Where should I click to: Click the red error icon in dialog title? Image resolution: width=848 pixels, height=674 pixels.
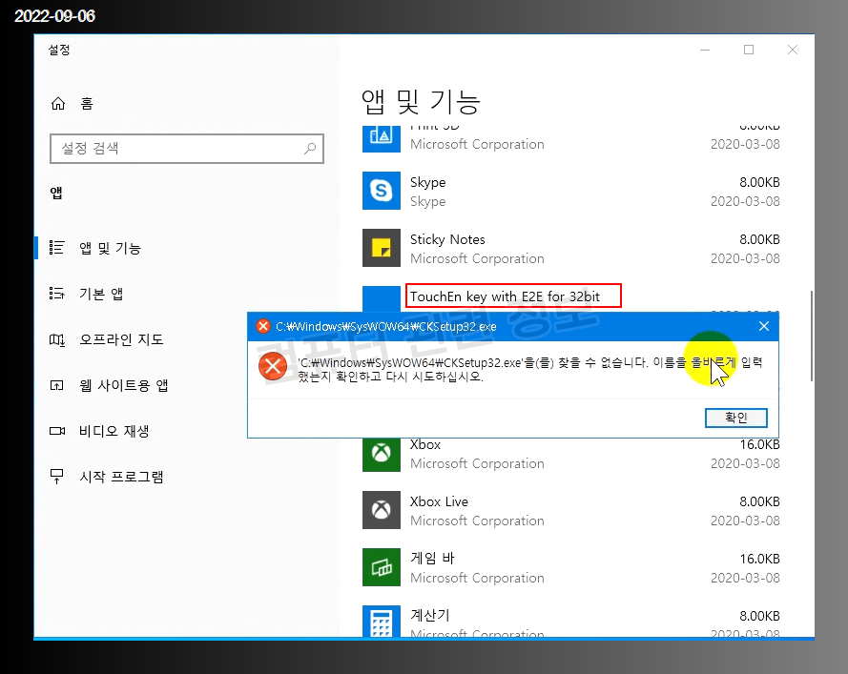pyautogui.click(x=263, y=326)
